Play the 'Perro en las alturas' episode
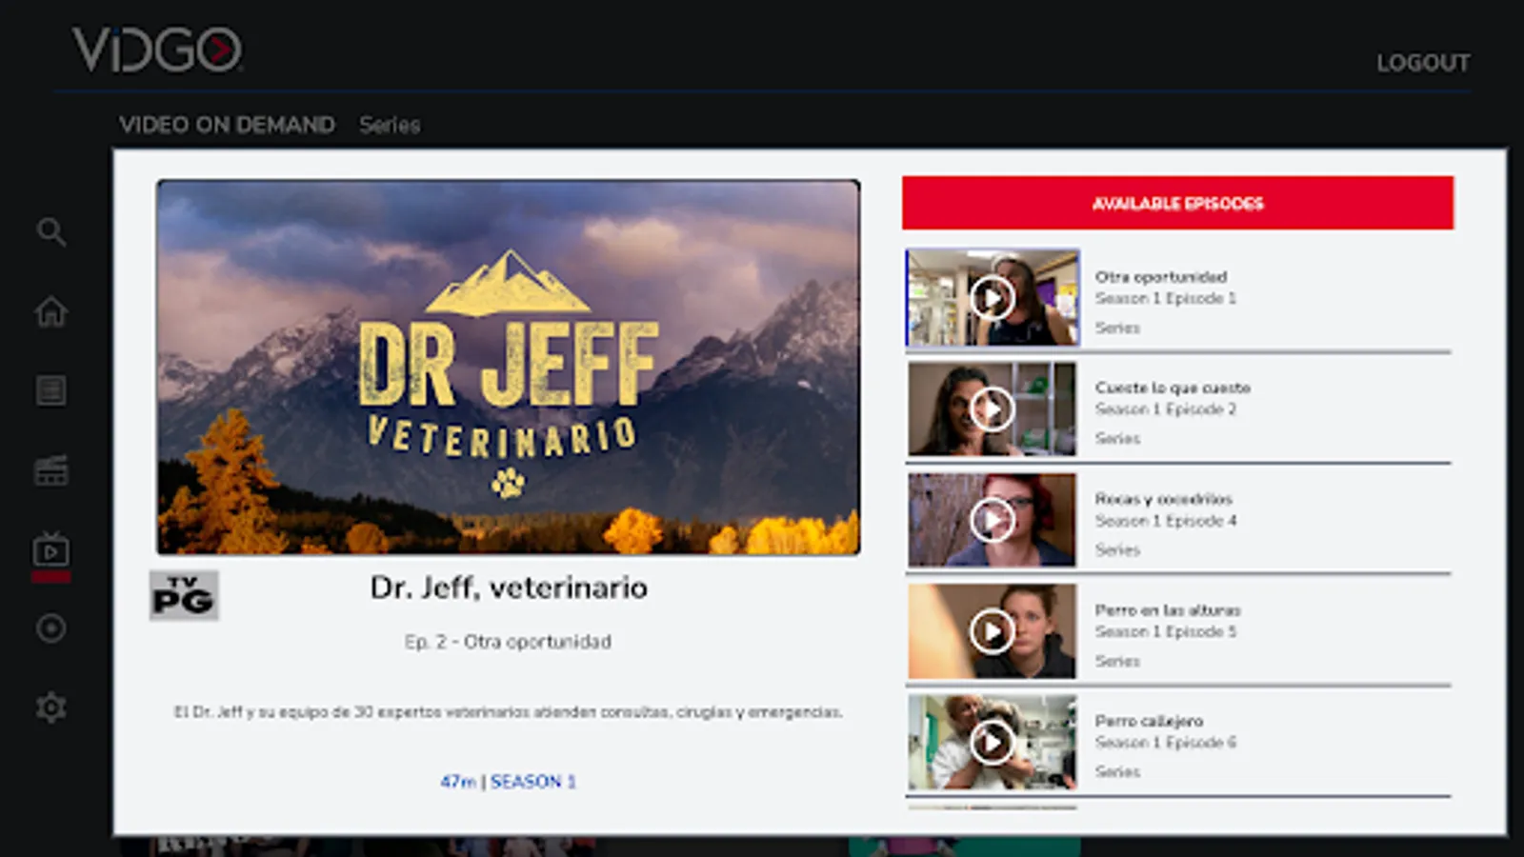 [x=992, y=631]
